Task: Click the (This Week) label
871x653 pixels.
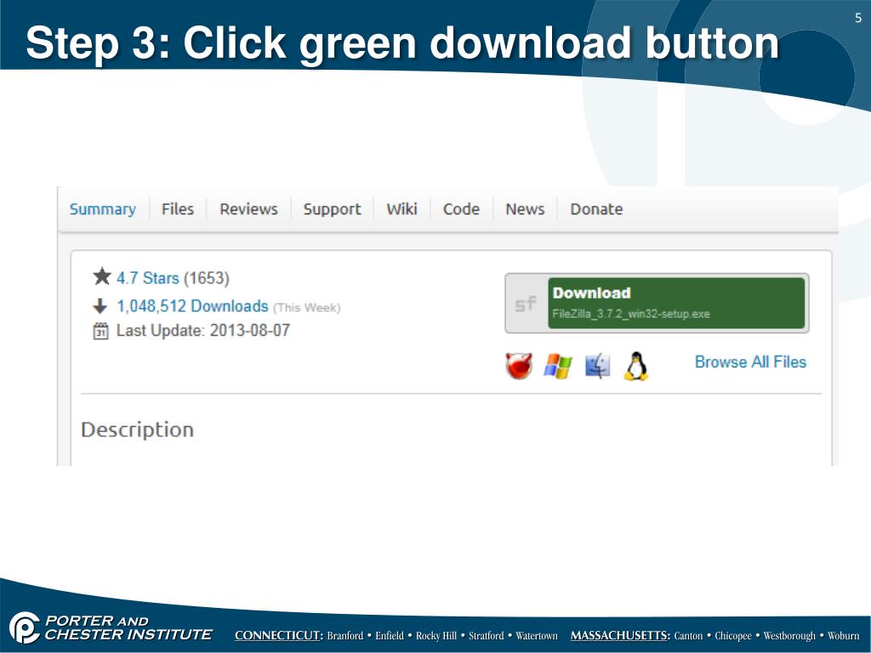Action: click(306, 308)
